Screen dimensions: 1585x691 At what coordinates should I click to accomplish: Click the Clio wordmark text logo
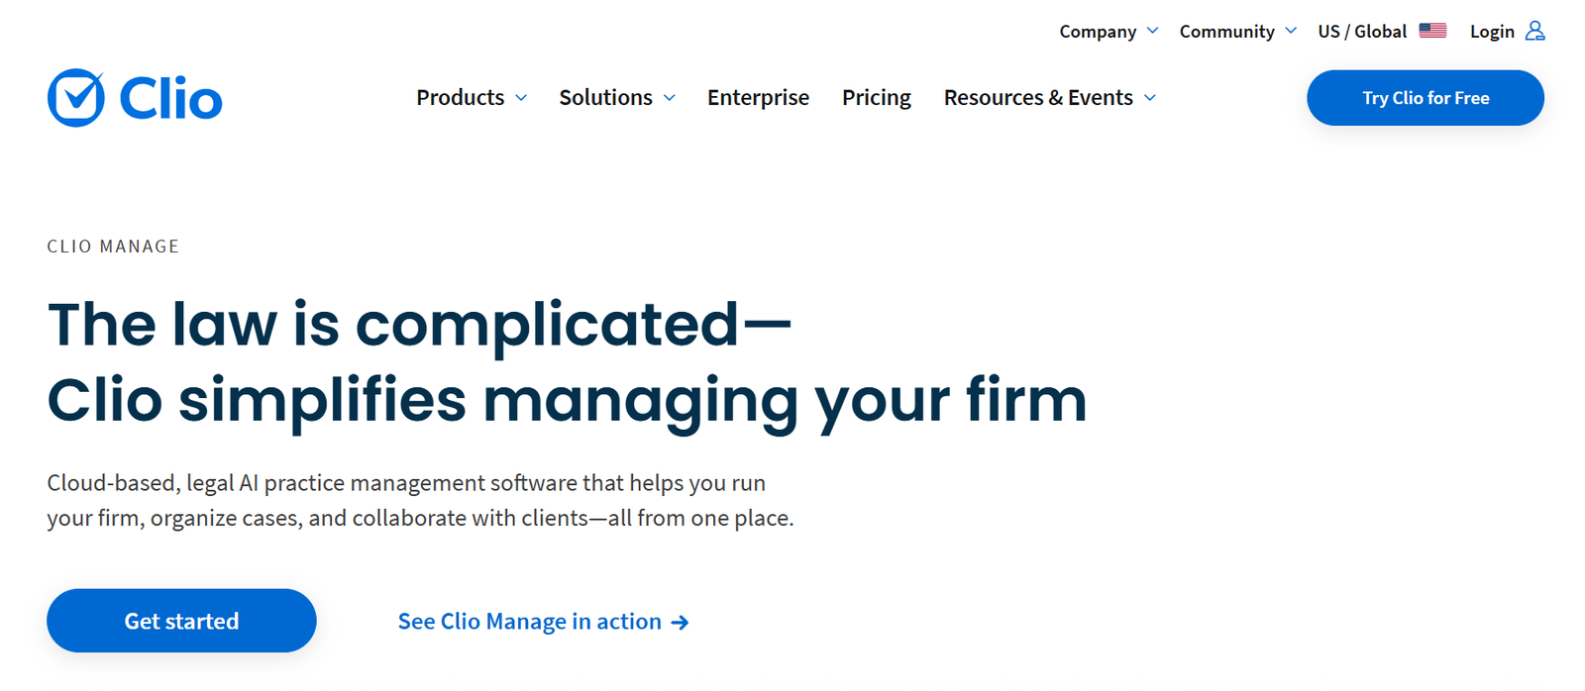click(170, 99)
